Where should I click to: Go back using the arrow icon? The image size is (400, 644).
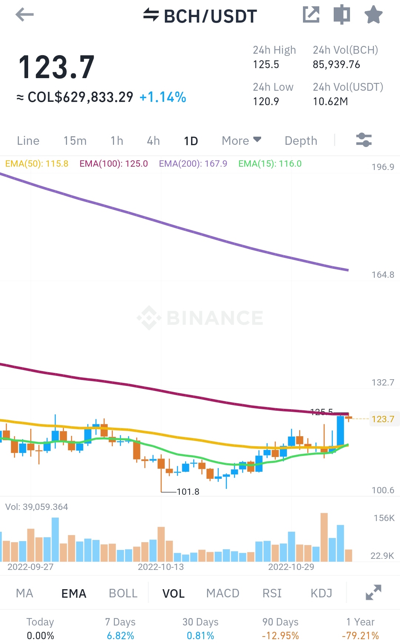24,15
